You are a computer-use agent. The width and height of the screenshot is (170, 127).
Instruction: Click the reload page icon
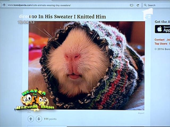point(138,5)
